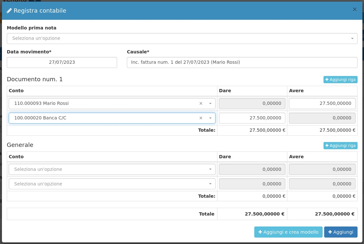Open first Generale account dropdown
The image size is (364, 244).
click(112, 169)
